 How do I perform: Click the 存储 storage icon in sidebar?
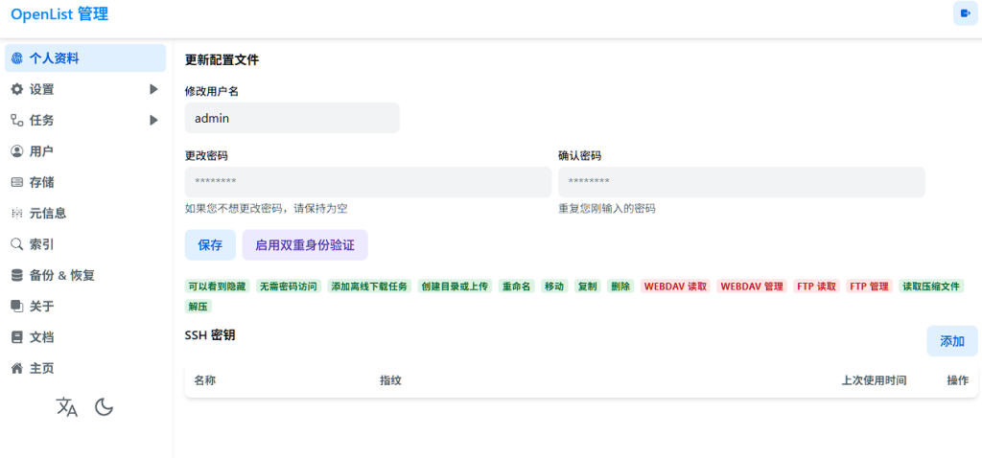pyautogui.click(x=17, y=182)
